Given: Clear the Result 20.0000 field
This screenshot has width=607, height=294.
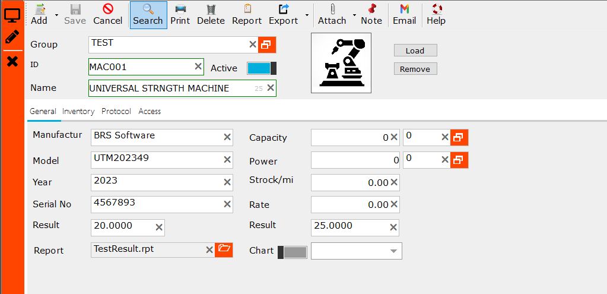Looking at the screenshot, I should (x=159, y=227).
